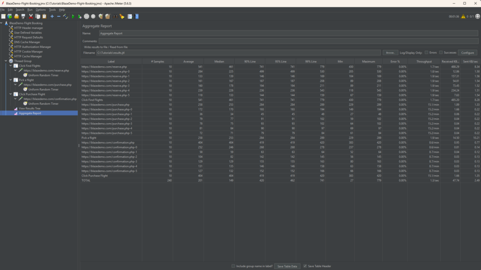Image resolution: width=481 pixels, height=270 pixels.
Task: Click the warning triangle log icon
Action: pos(463,16)
